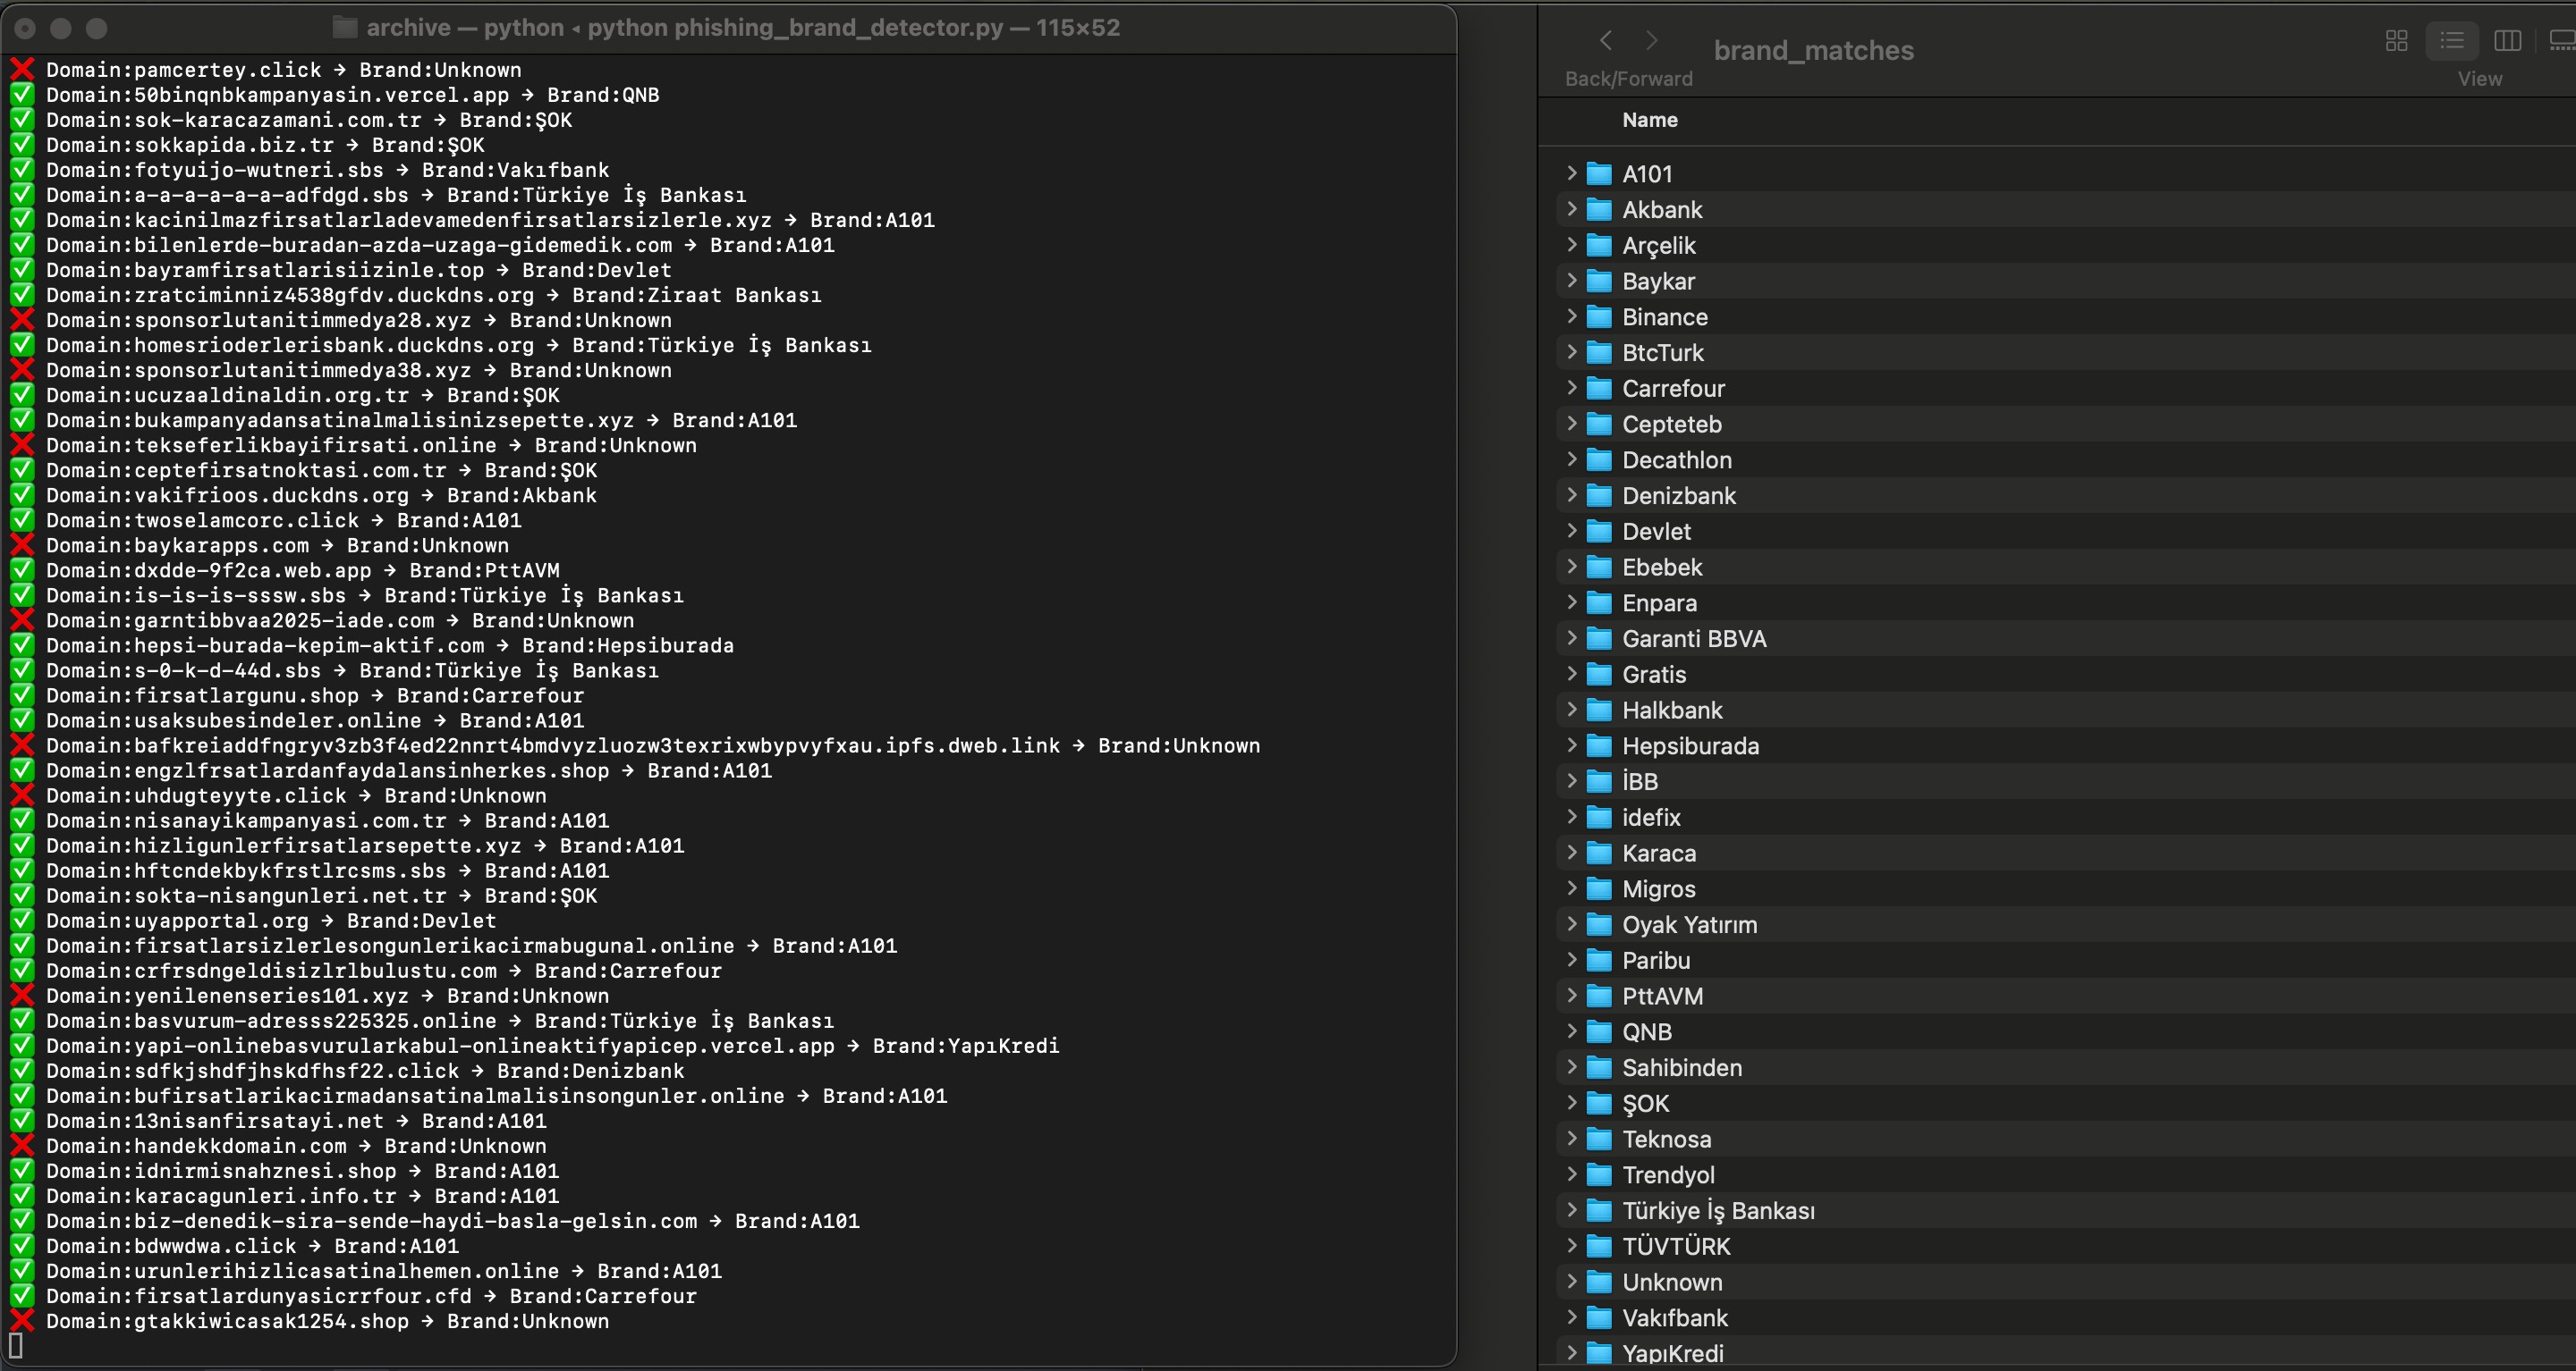The width and height of the screenshot is (2576, 1371).
Task: Switch Finder to icon grid view
Action: 2397,41
